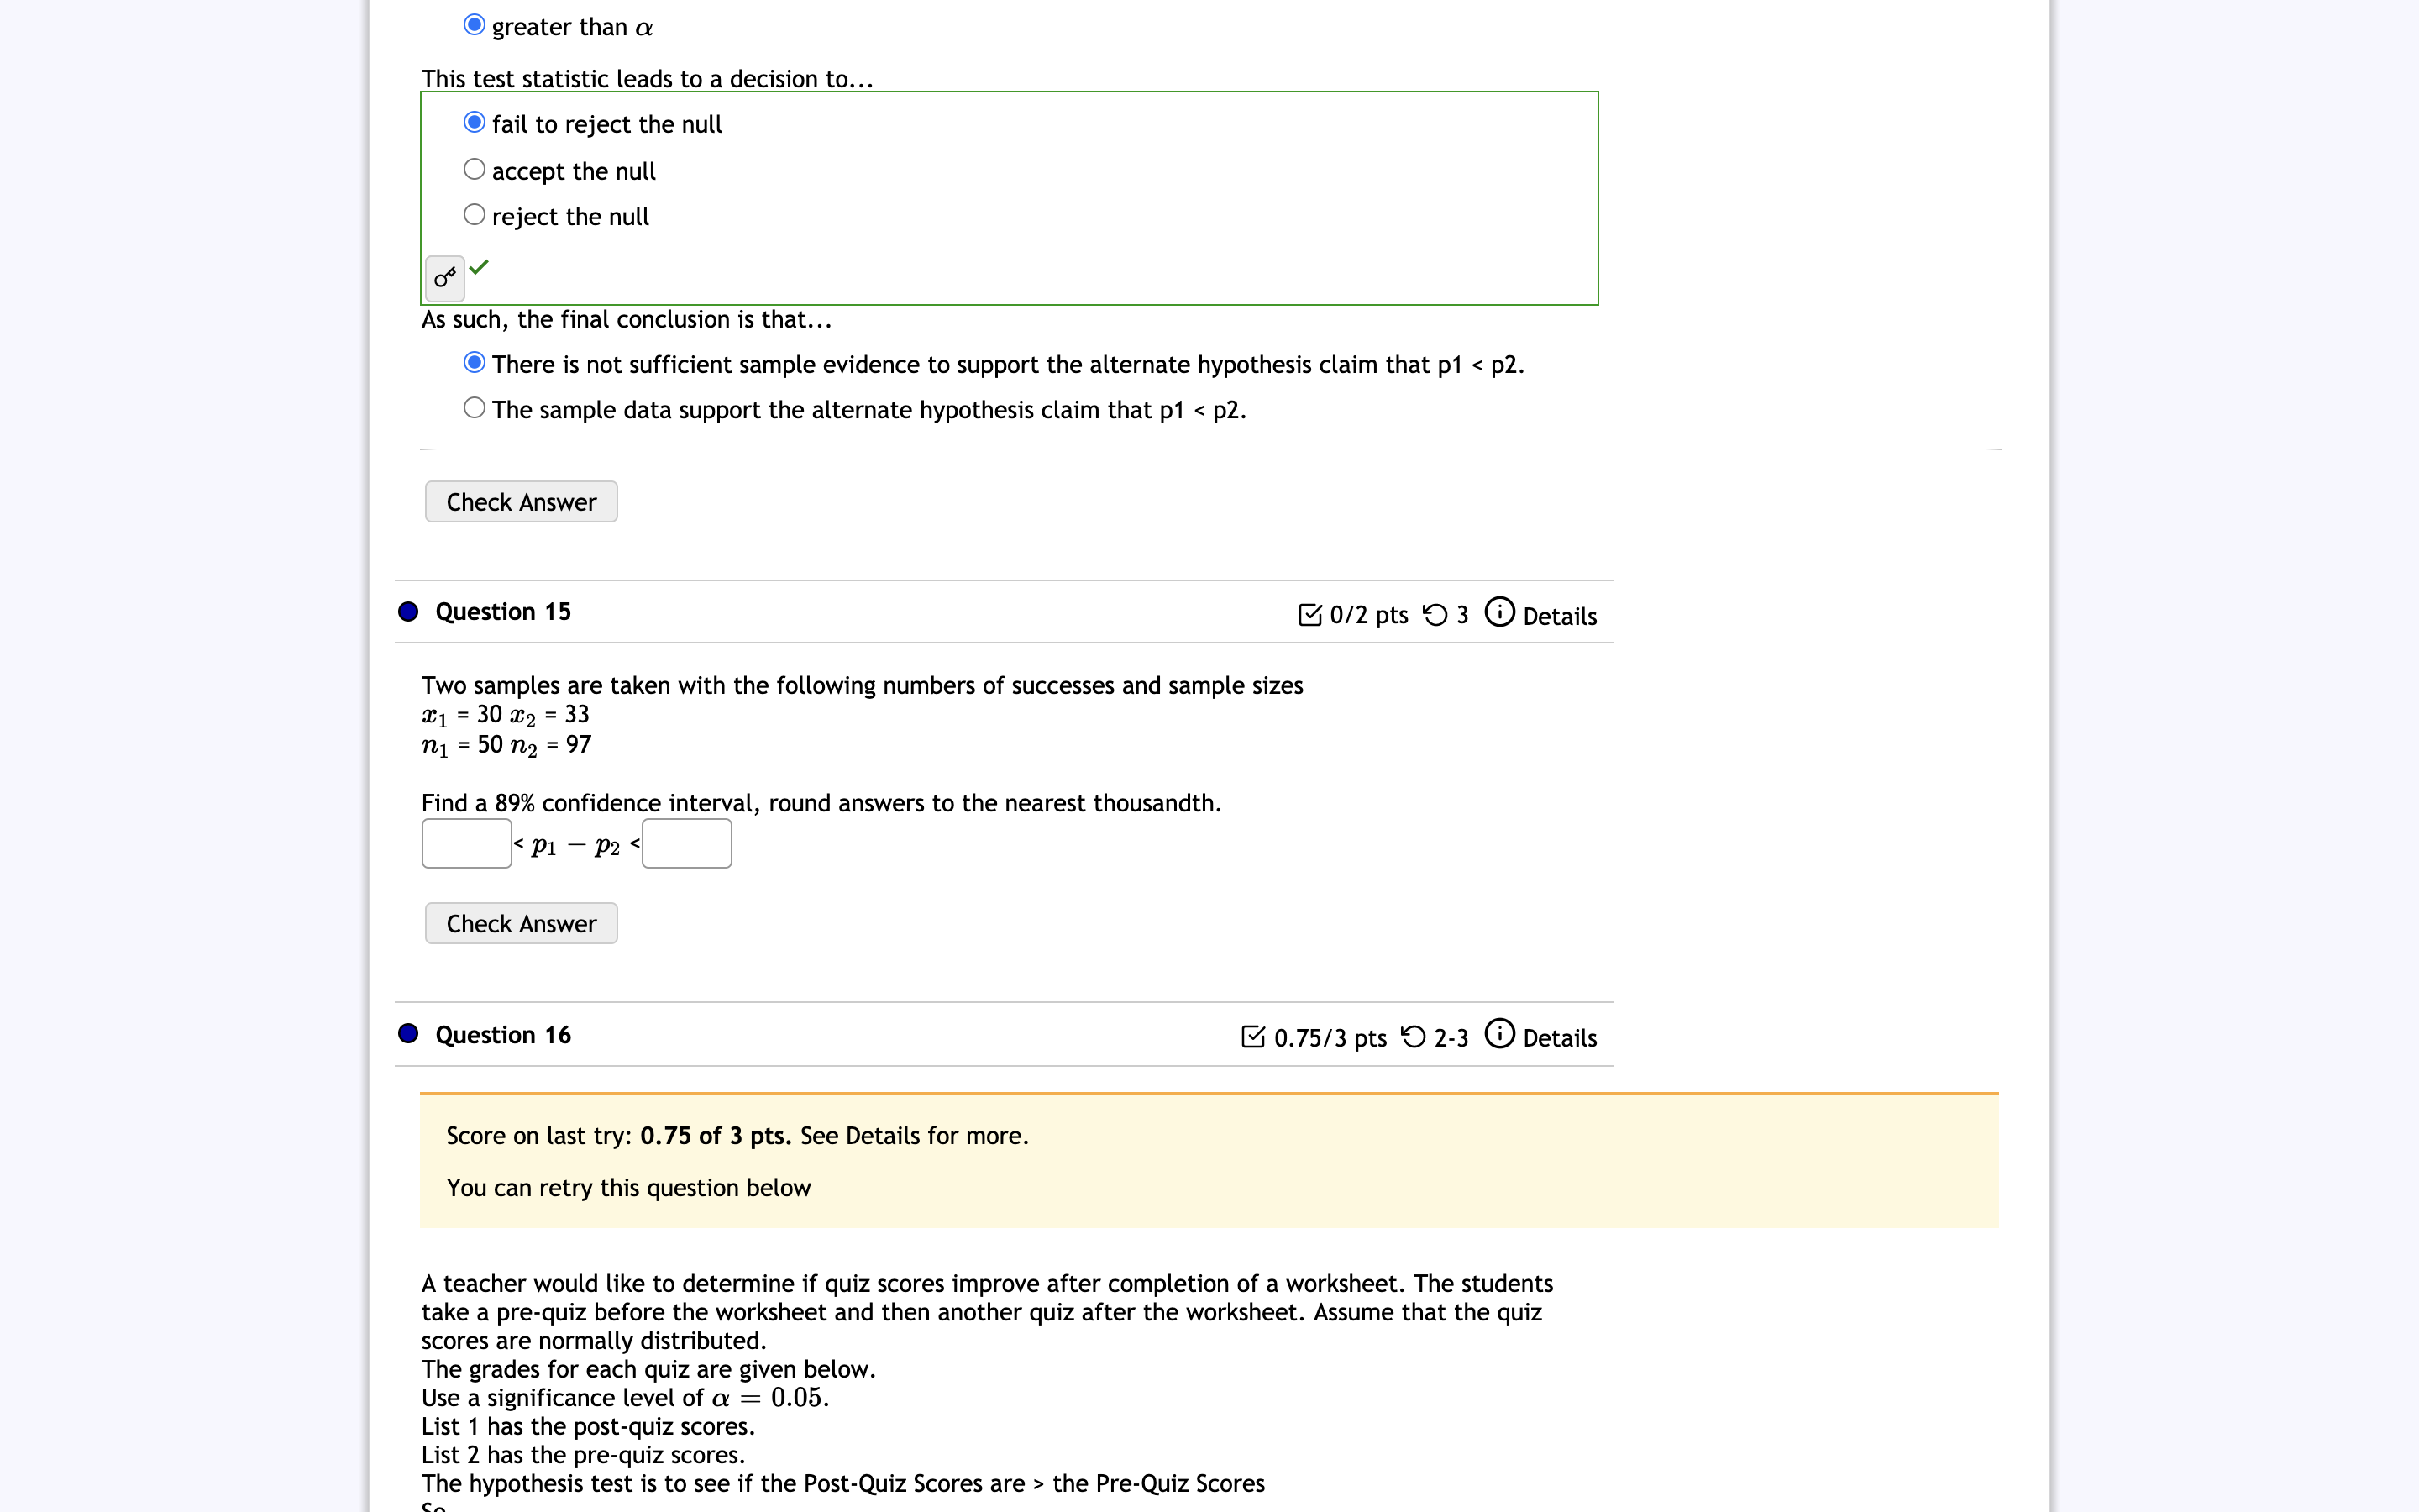
Task: Click Question 16 points checkbox icon
Action: (x=1252, y=1037)
